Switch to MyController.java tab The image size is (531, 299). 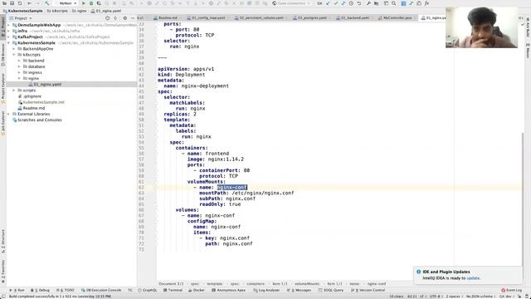(x=397, y=17)
